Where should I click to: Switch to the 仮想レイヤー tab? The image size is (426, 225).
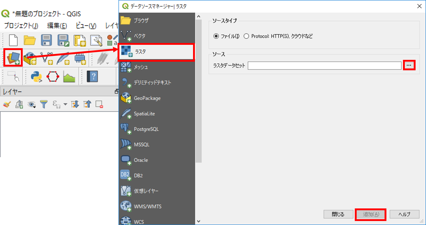click(x=157, y=191)
